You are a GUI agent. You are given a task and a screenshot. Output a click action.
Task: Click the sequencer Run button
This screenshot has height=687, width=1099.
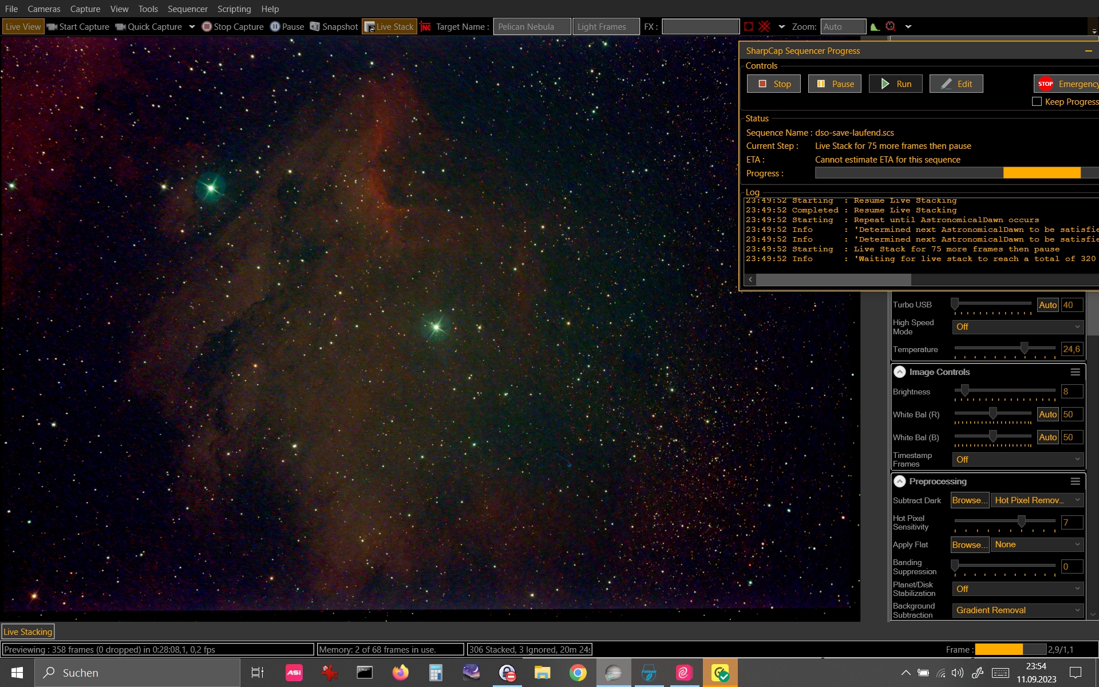[895, 84]
